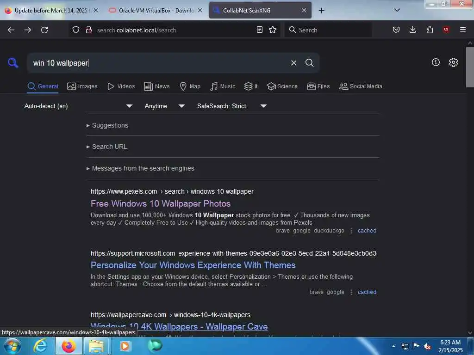Click the pexels.com result URL
Screen dimensions: 474x355
coord(172,191)
